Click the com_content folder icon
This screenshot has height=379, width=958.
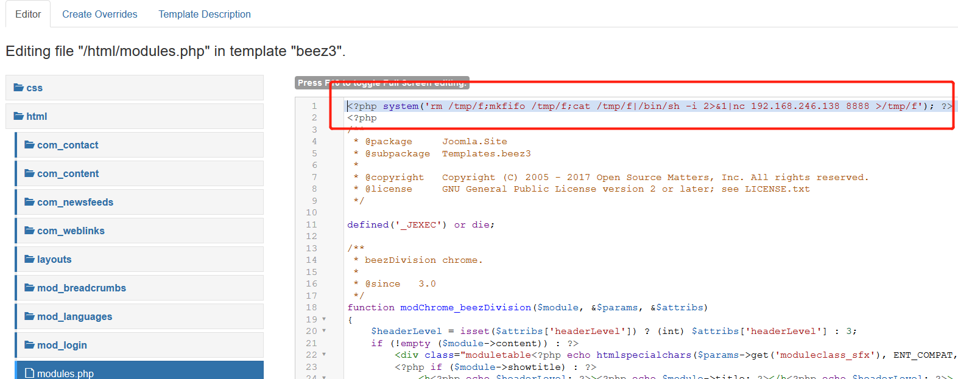(x=29, y=173)
